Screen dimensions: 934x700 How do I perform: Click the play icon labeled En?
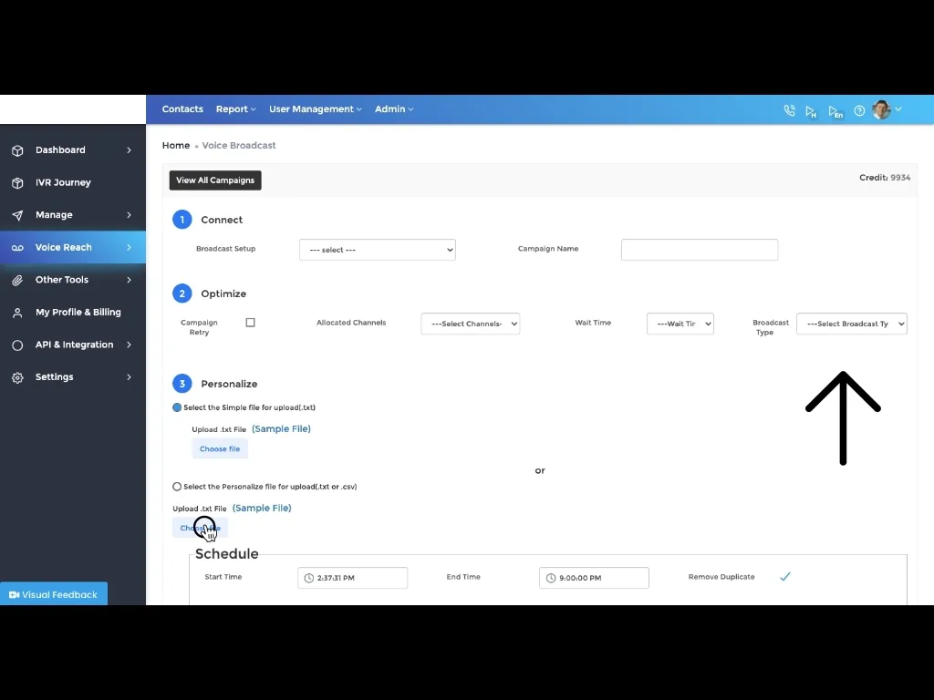[835, 111]
